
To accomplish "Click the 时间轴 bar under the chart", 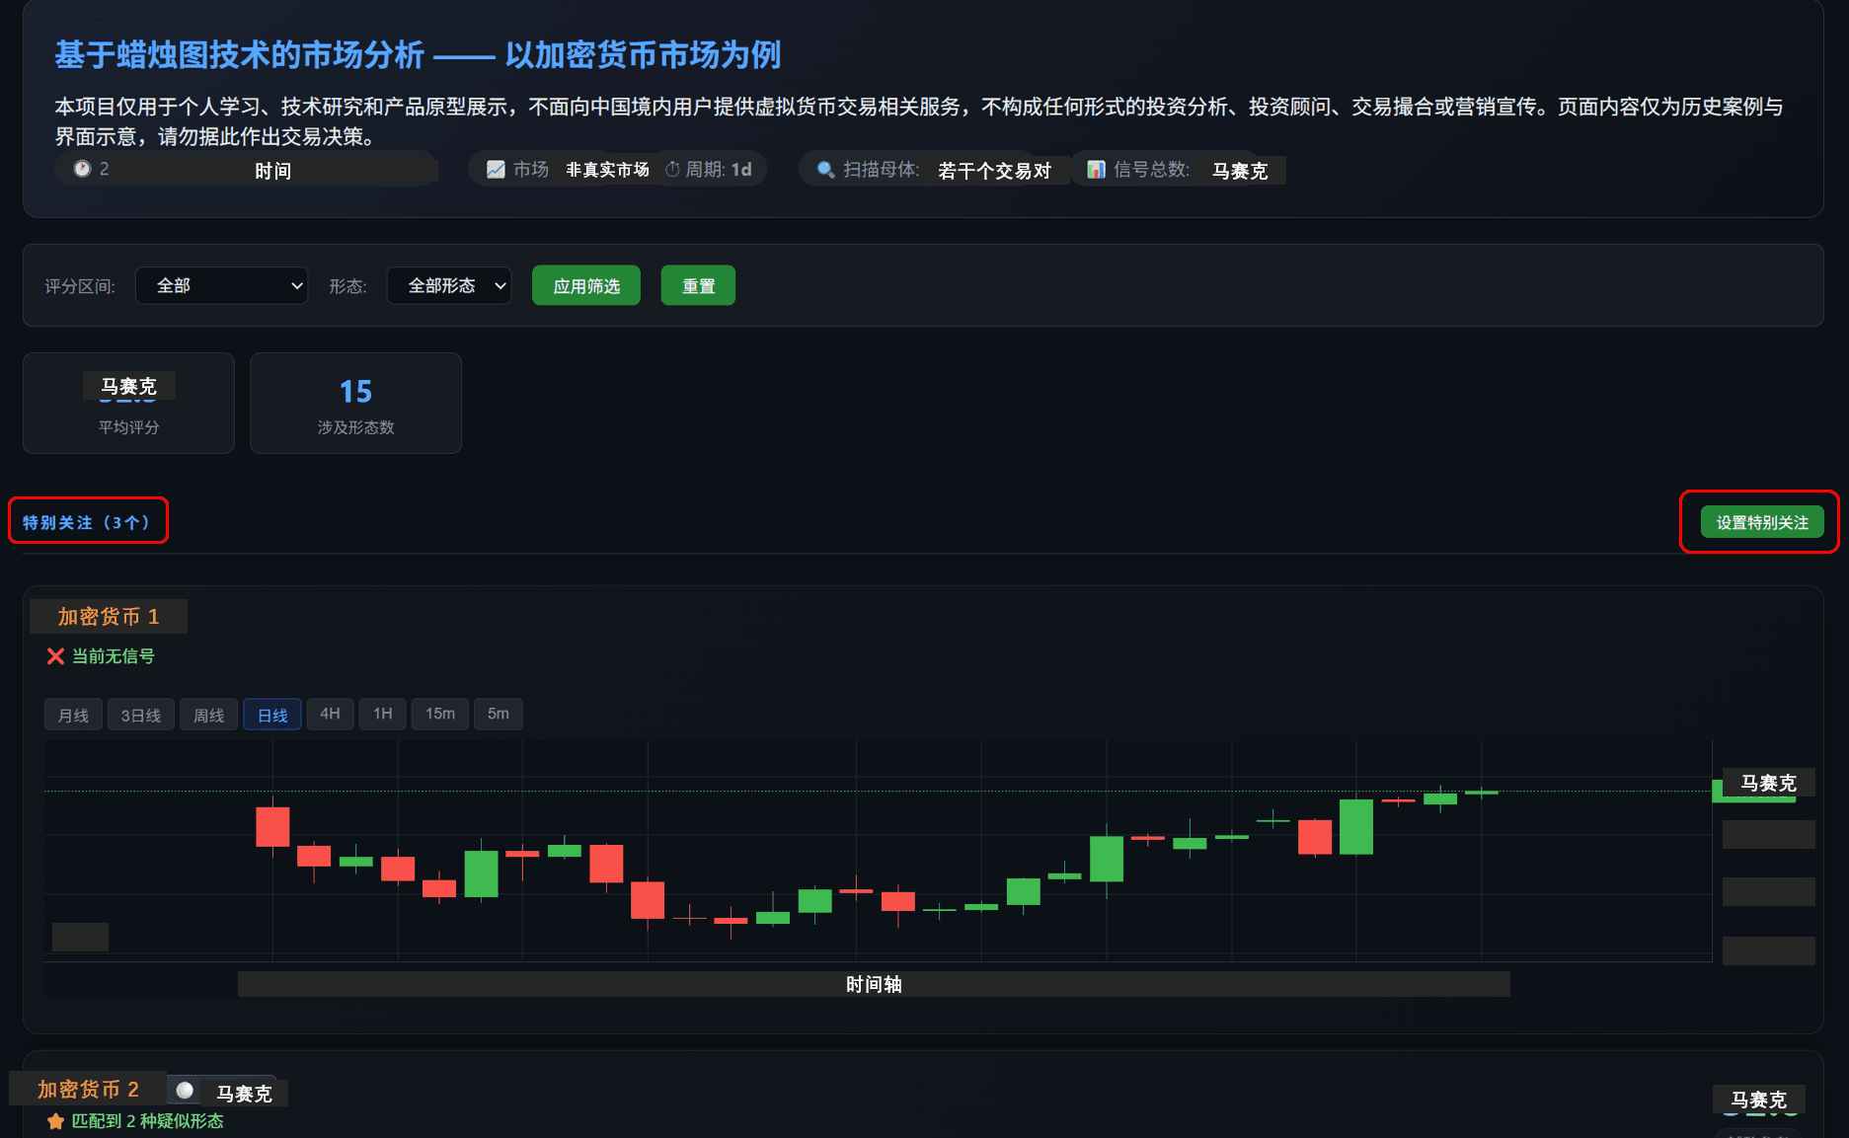I will click(874, 984).
